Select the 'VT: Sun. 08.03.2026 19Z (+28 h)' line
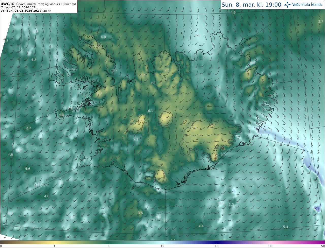 (25, 11)
